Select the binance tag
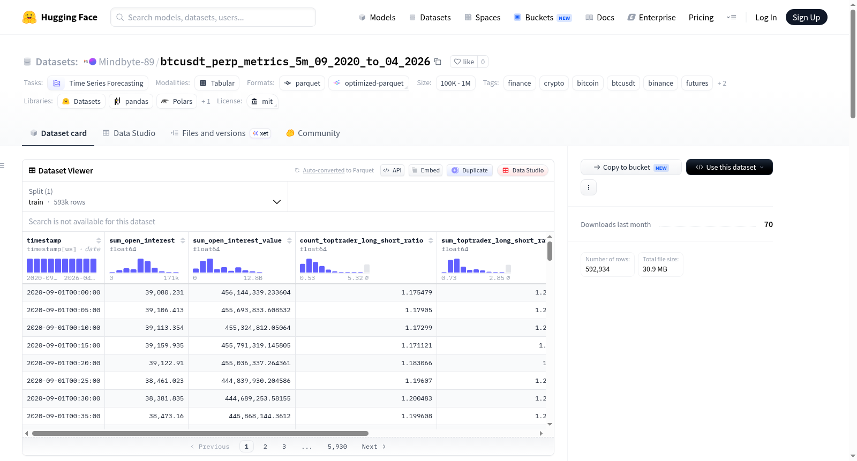 660,83
